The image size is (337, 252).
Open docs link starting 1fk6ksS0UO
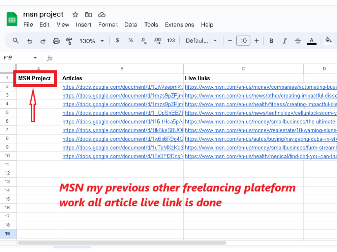(123, 130)
